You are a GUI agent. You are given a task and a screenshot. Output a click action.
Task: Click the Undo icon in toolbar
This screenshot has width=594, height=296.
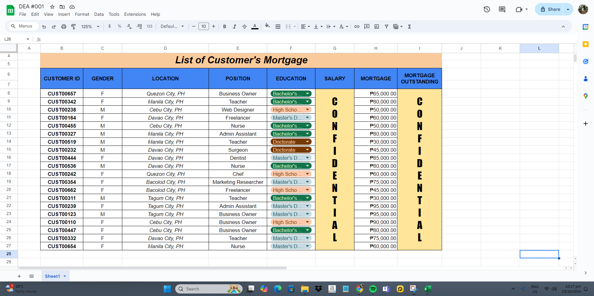coord(44,27)
